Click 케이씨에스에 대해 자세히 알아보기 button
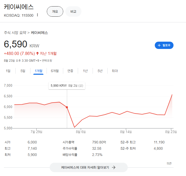Viewport: 186px width, 176px height. pyautogui.click(x=89, y=167)
